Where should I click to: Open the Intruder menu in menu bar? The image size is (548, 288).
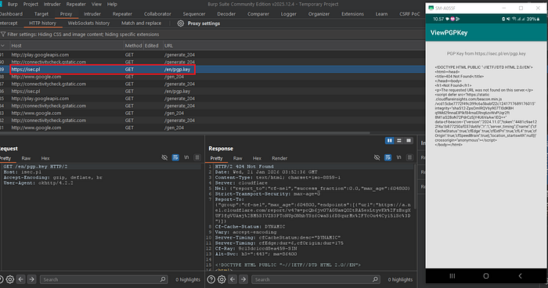coord(52,4)
